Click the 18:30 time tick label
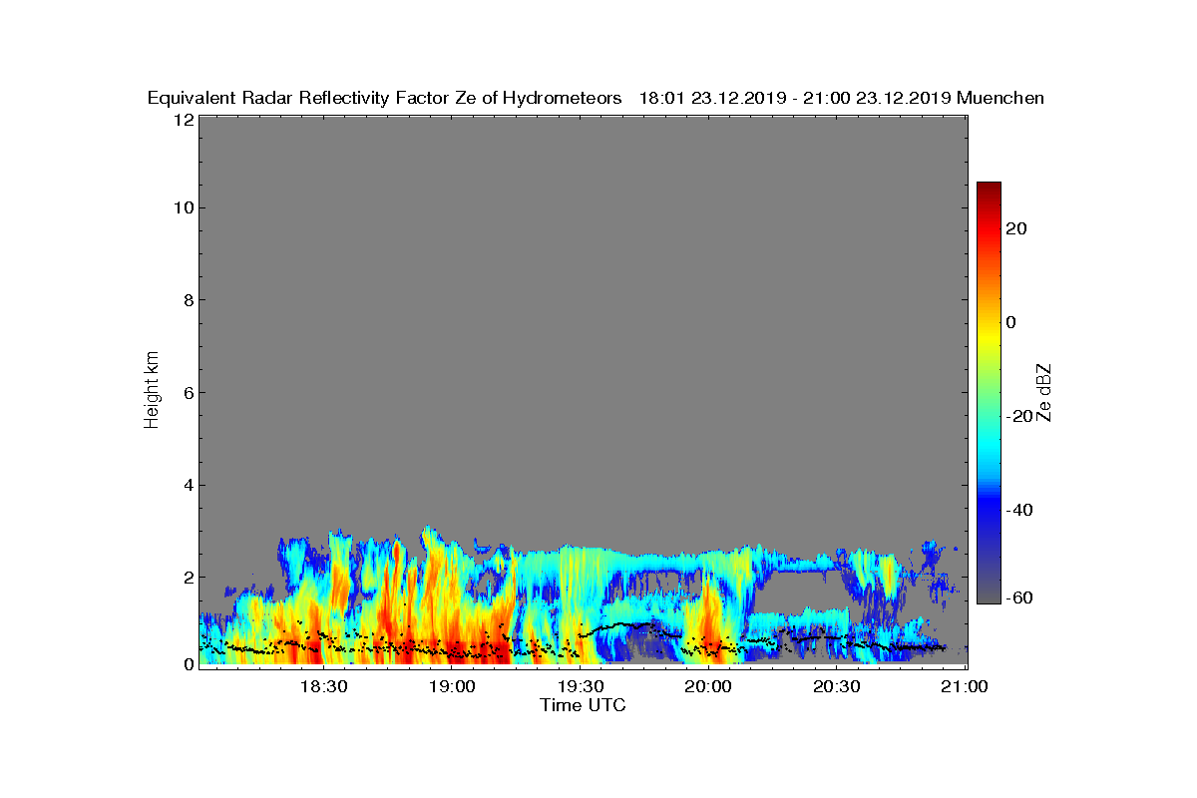Viewport: 1197px width, 798px height. tap(323, 686)
